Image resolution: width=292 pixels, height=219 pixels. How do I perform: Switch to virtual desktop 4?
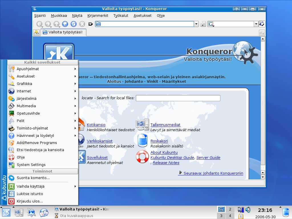pos(230,216)
